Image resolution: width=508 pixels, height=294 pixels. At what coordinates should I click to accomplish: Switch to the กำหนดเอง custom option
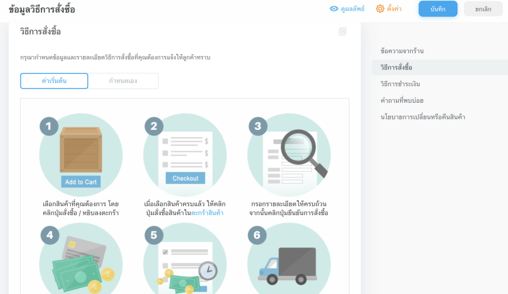tap(123, 81)
